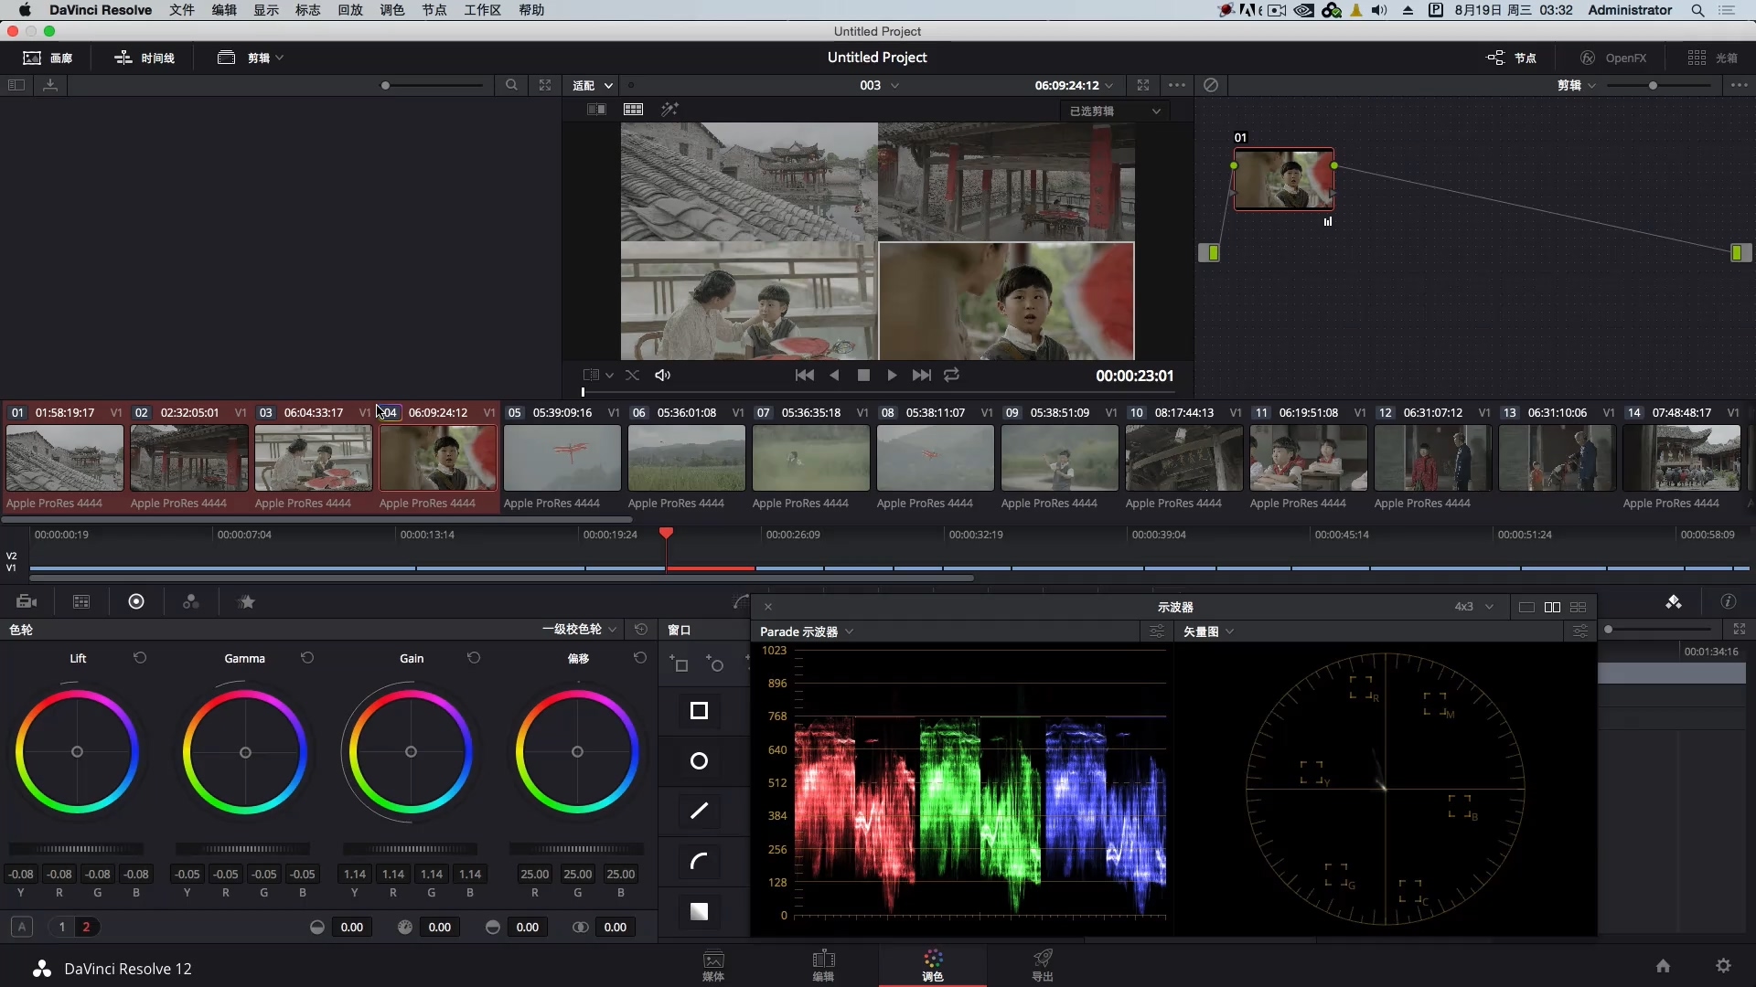
Task: Toggle the viewer audio mute speaker
Action: 663,375
